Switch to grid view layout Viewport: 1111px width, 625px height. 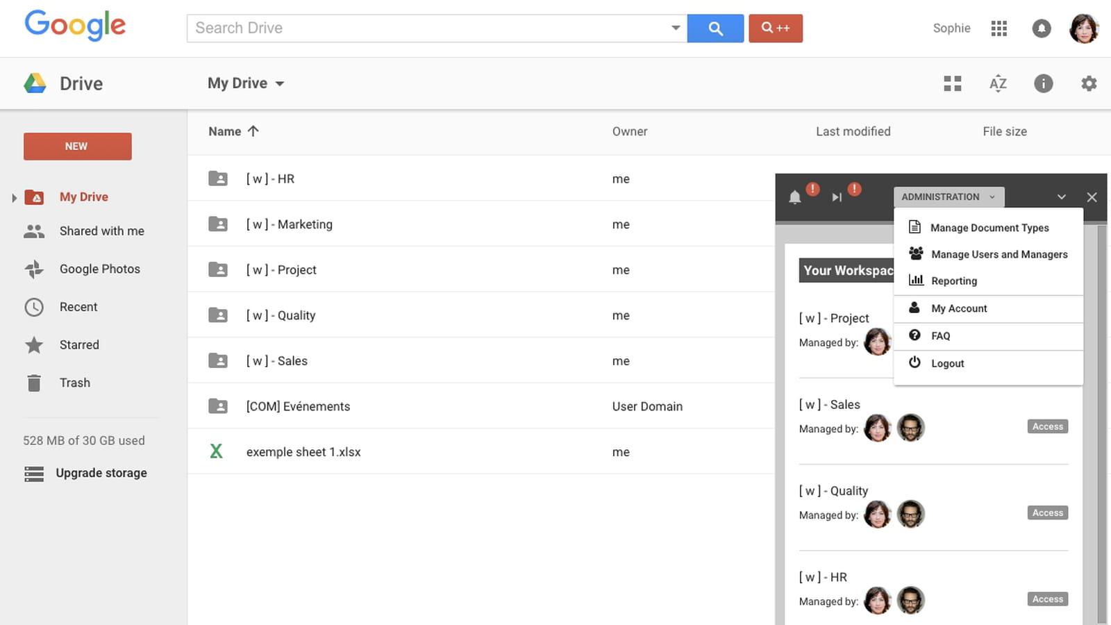point(953,84)
